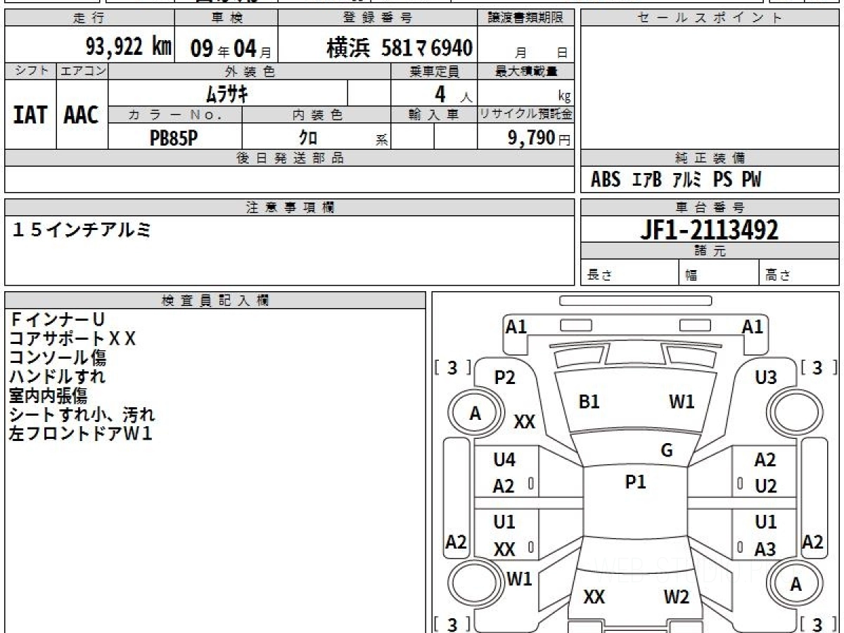844x633 pixels.
Task: Click the 走行 column header
Action: [x=89, y=18]
